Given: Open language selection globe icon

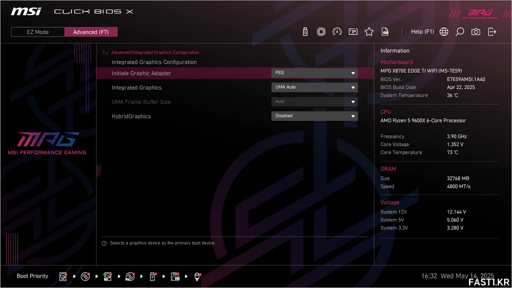Looking at the screenshot, I should [x=444, y=31].
